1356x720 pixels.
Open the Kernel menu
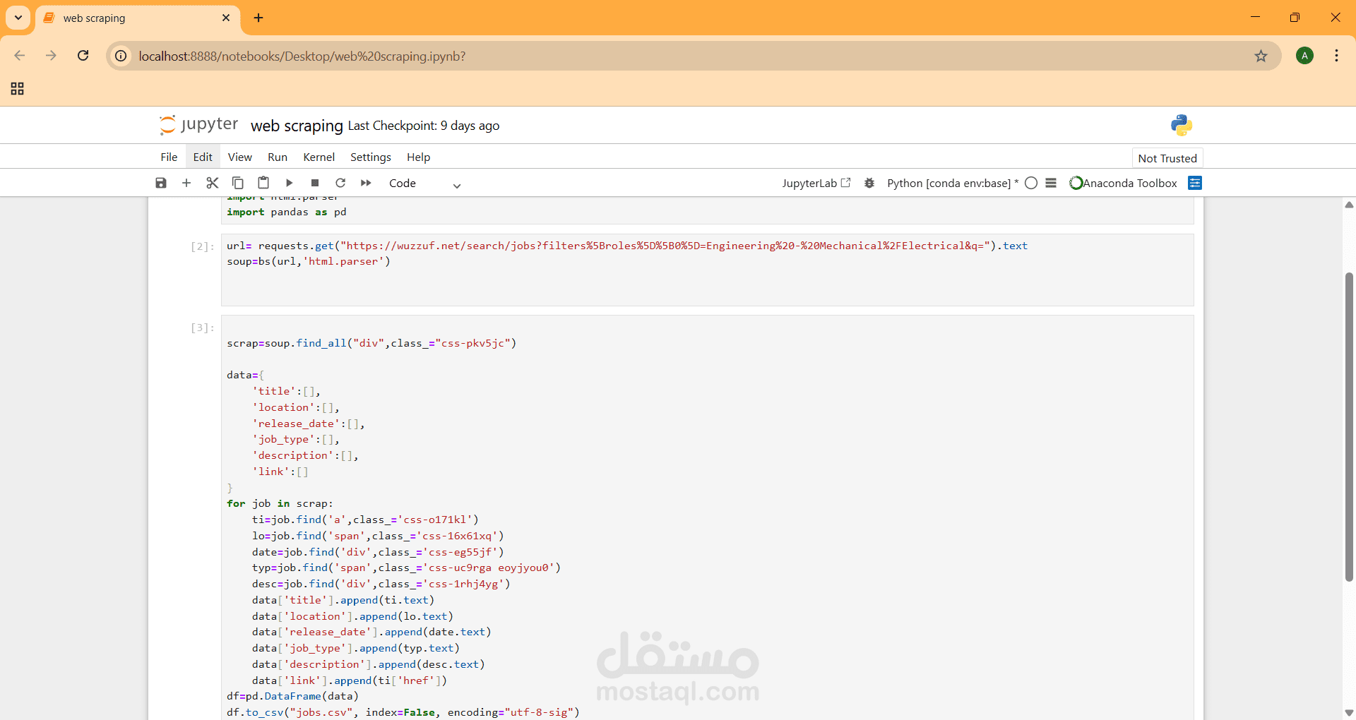coord(319,157)
